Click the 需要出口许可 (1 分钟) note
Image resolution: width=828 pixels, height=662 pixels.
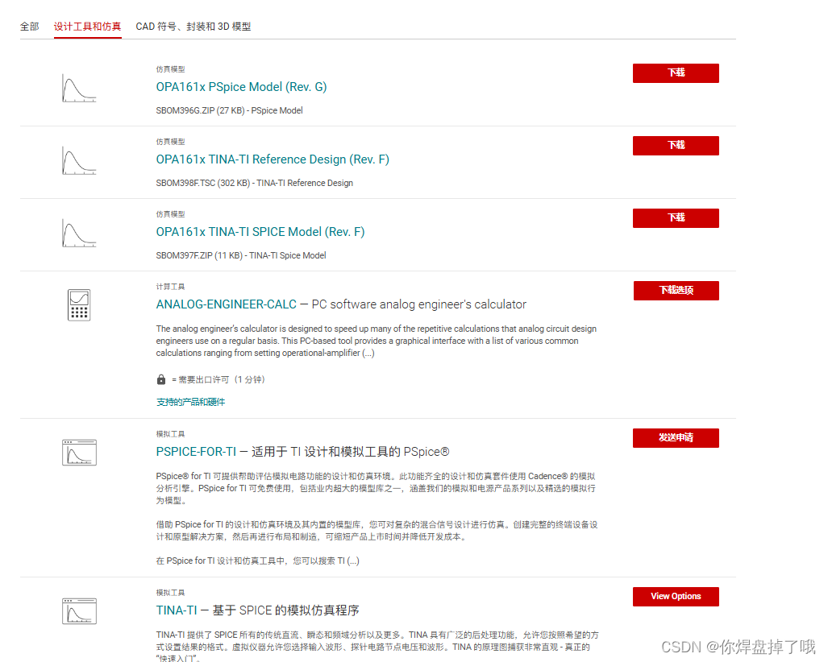[x=218, y=380]
